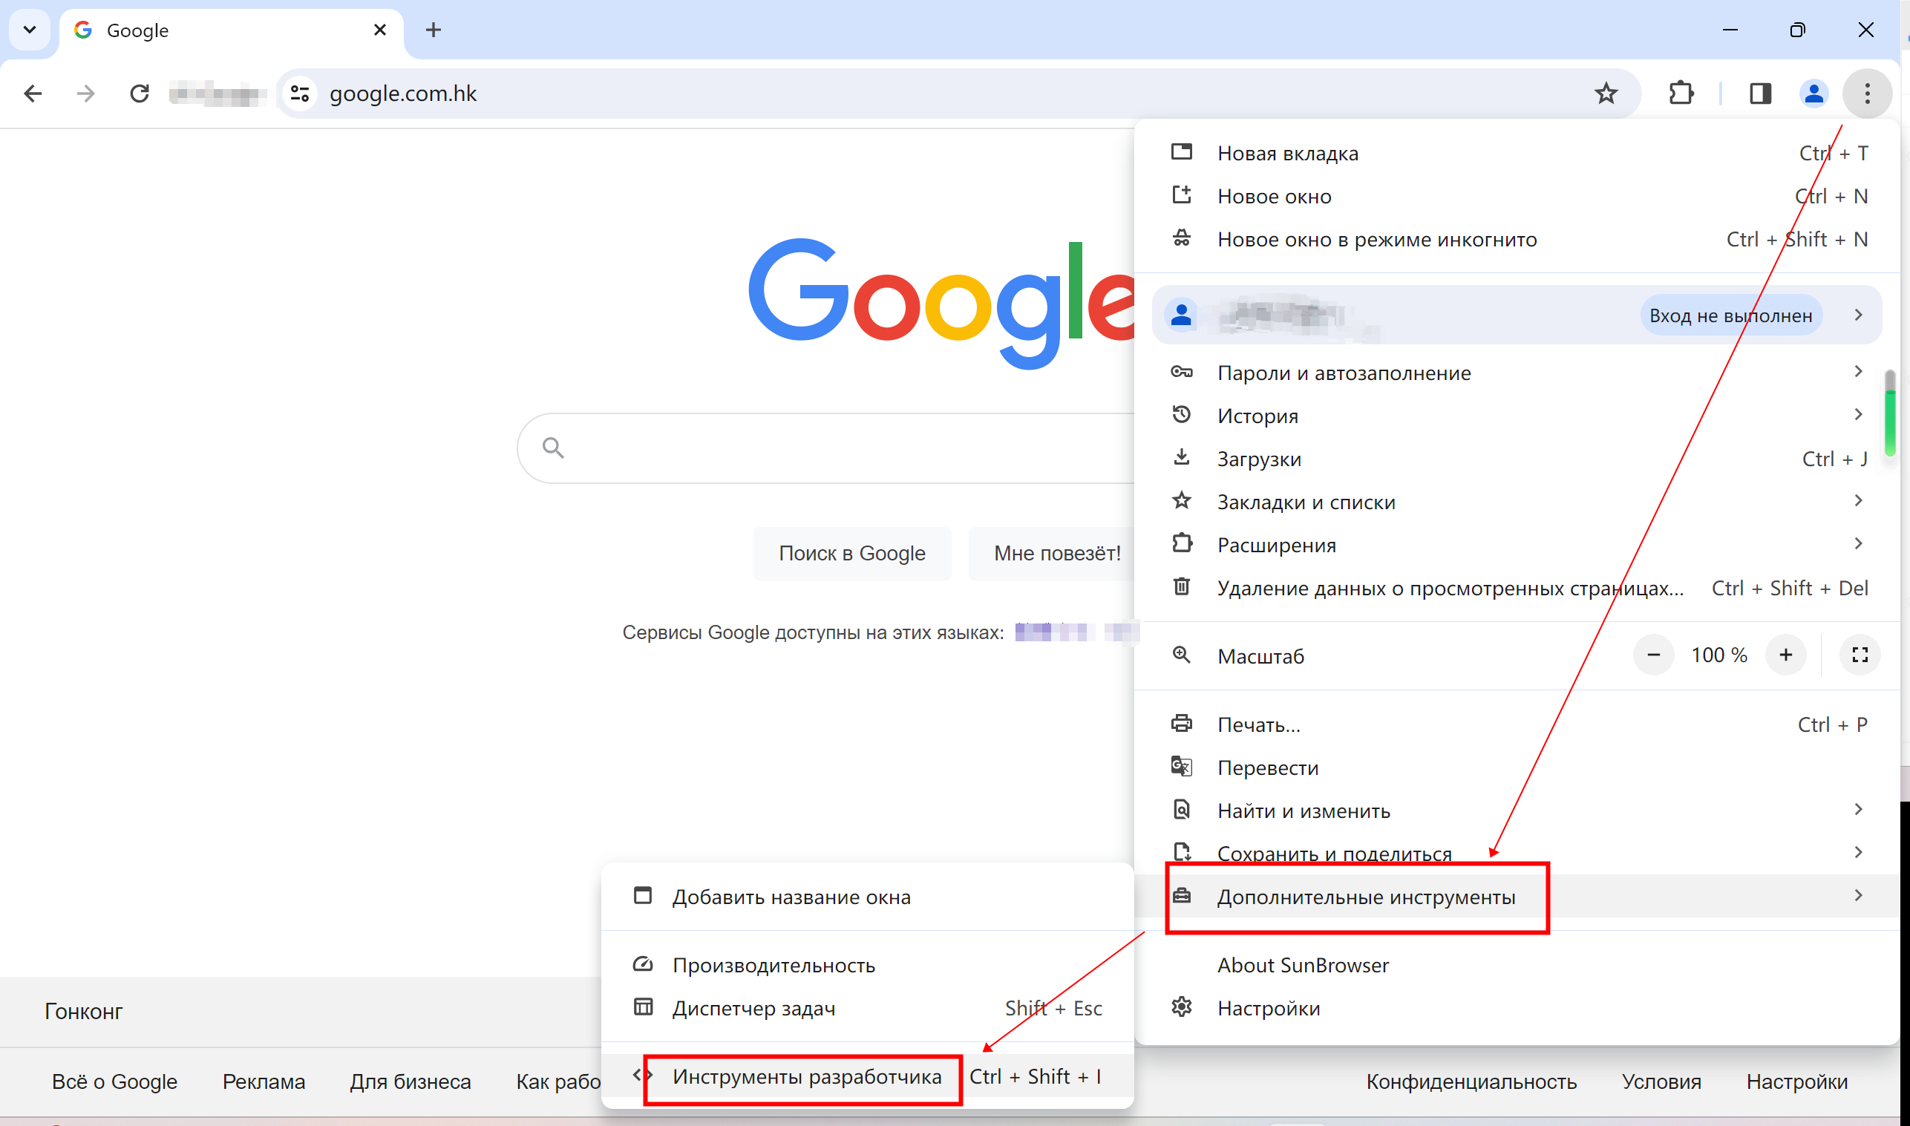This screenshot has height=1126, width=1910.
Task: Choose Перевести menu item
Action: [1516, 768]
